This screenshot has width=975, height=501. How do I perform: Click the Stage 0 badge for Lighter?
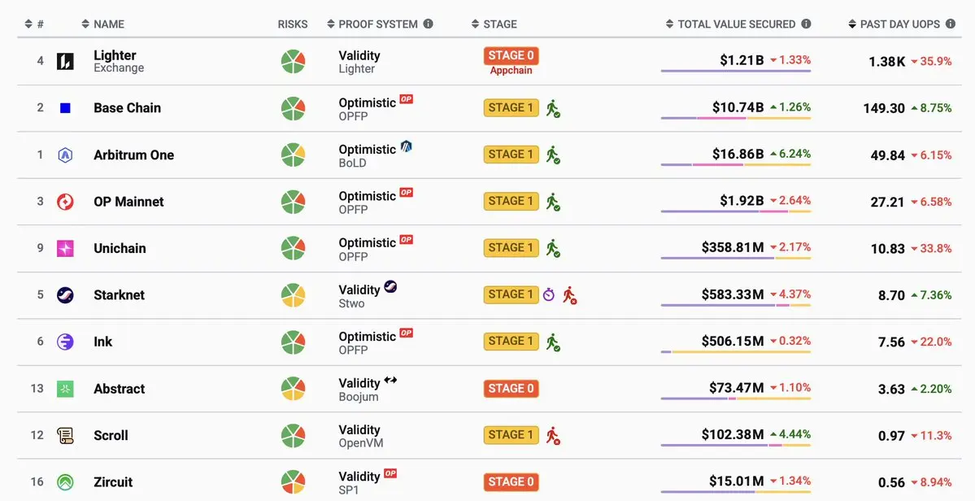[511, 56]
